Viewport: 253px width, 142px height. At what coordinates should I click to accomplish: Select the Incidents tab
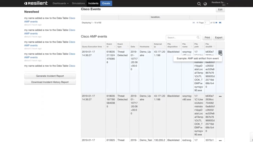93,3
